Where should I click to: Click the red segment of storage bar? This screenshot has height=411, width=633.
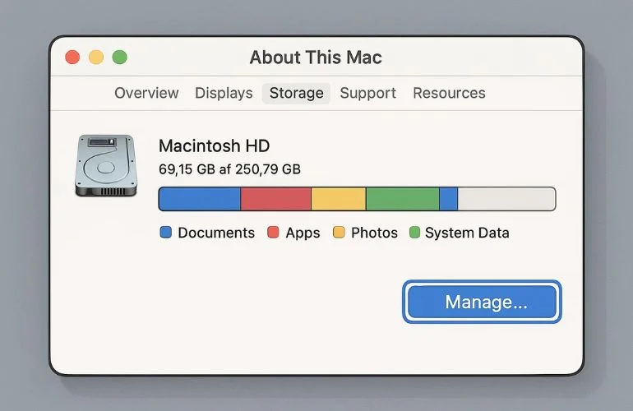(276, 199)
